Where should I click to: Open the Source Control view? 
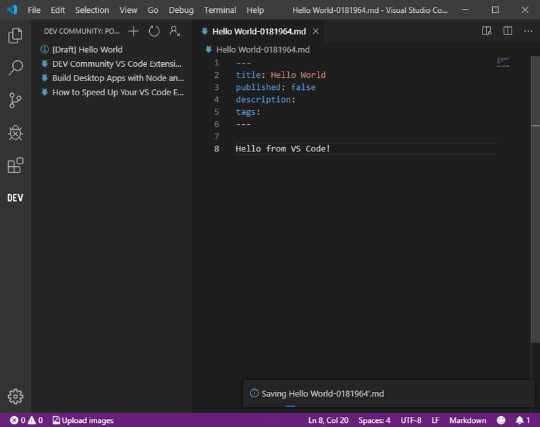15,100
